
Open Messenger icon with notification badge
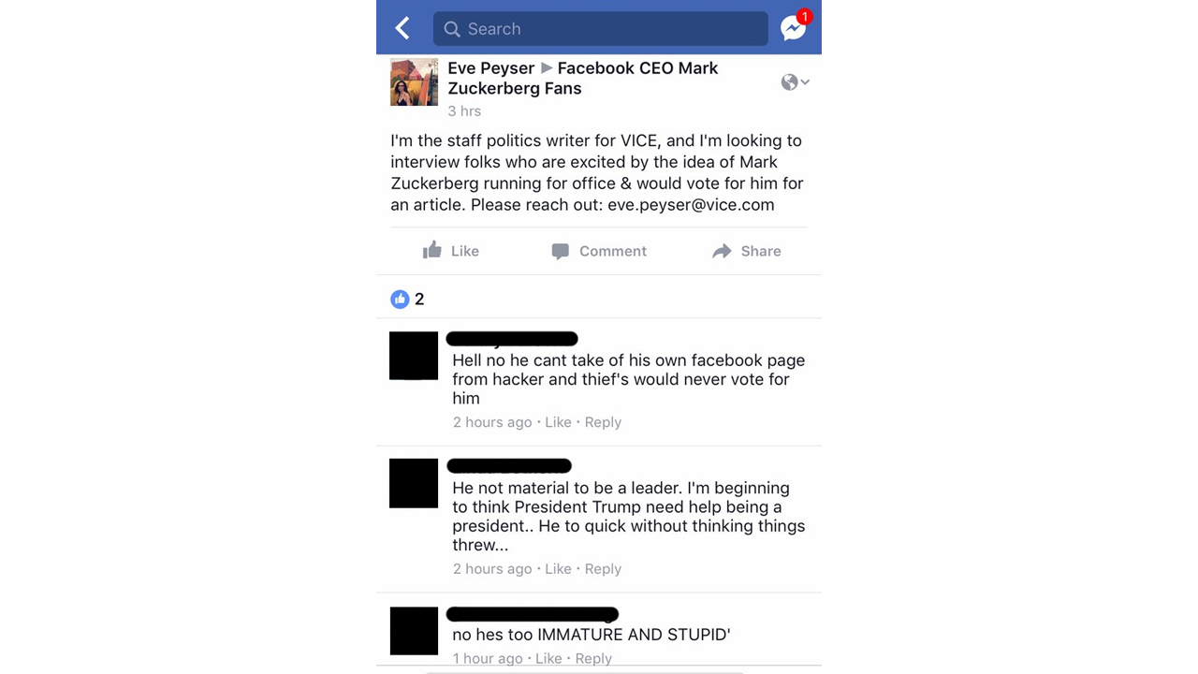[x=795, y=27]
